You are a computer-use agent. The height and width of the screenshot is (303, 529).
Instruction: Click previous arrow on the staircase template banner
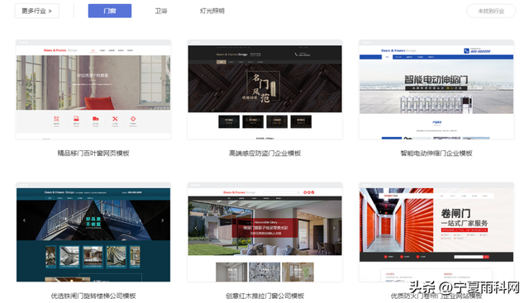coord(24,220)
